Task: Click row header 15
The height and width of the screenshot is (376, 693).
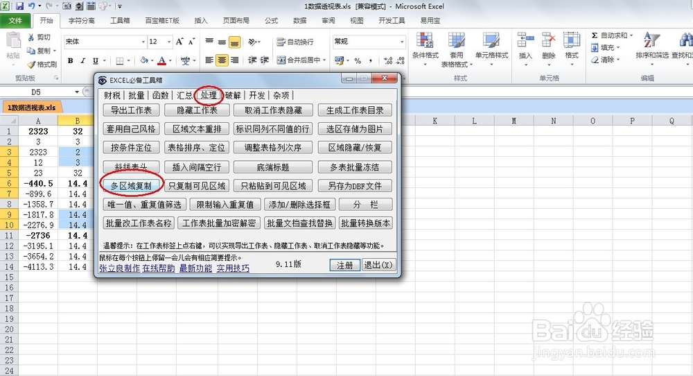Action: pyautogui.click(x=9, y=277)
